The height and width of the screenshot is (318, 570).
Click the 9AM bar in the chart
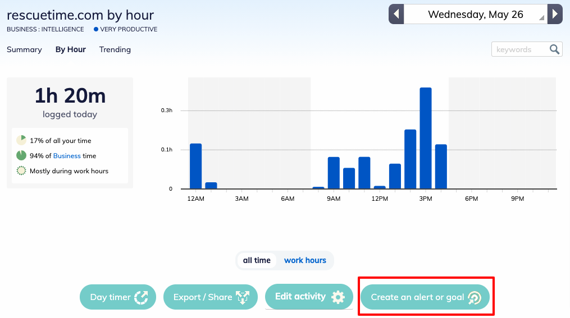coord(334,173)
